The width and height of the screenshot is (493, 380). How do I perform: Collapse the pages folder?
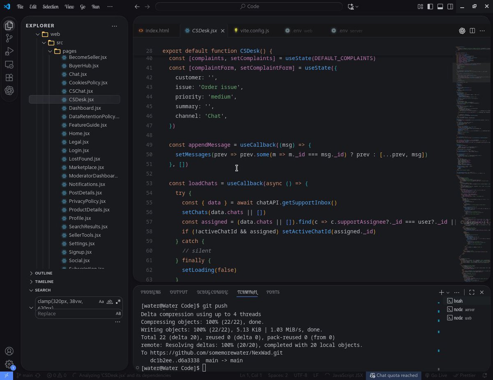pos(50,51)
